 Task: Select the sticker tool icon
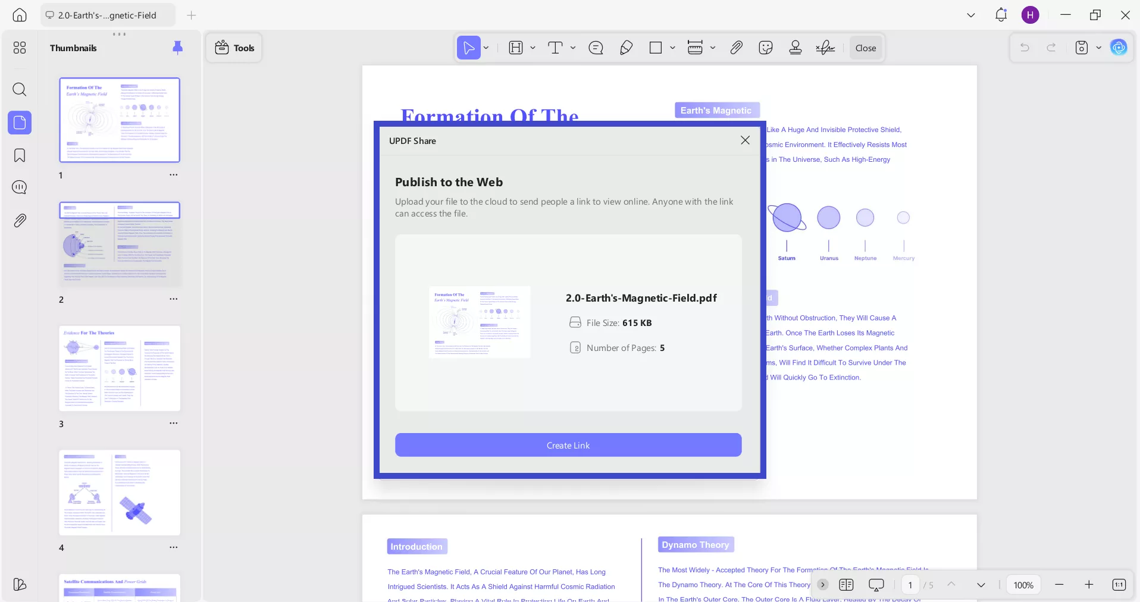coord(766,48)
